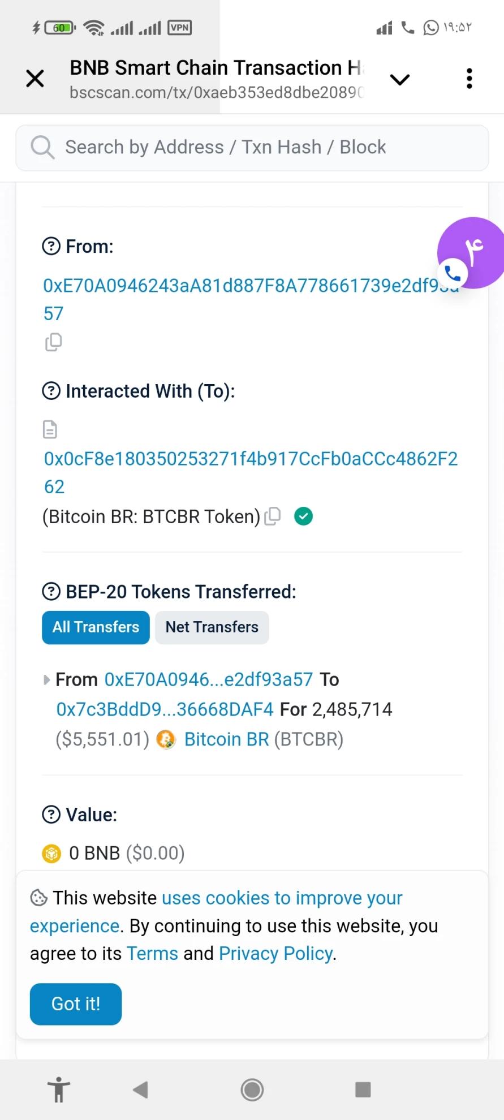Copy the From address with copy icon
504x1120 pixels.
pos(53,342)
